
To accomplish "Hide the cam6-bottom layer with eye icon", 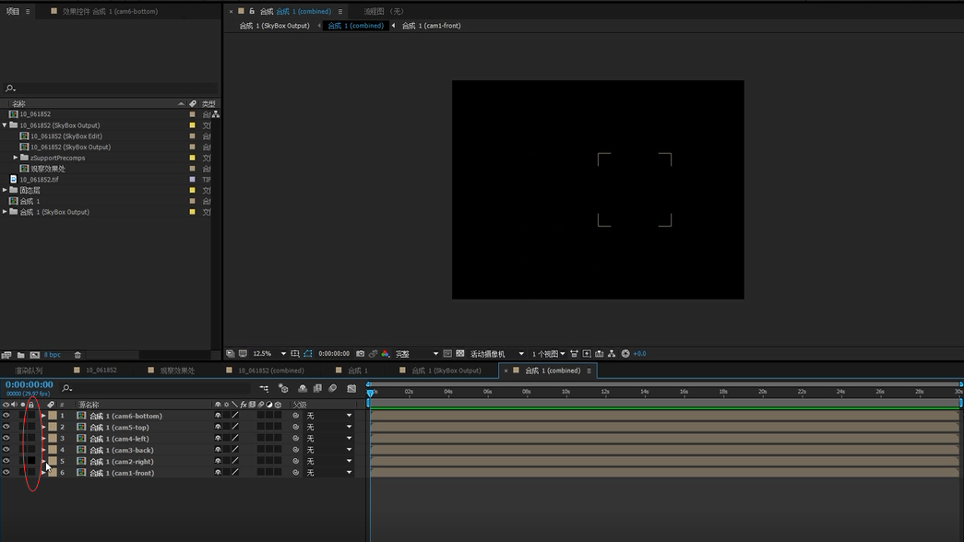I will pyautogui.click(x=6, y=416).
